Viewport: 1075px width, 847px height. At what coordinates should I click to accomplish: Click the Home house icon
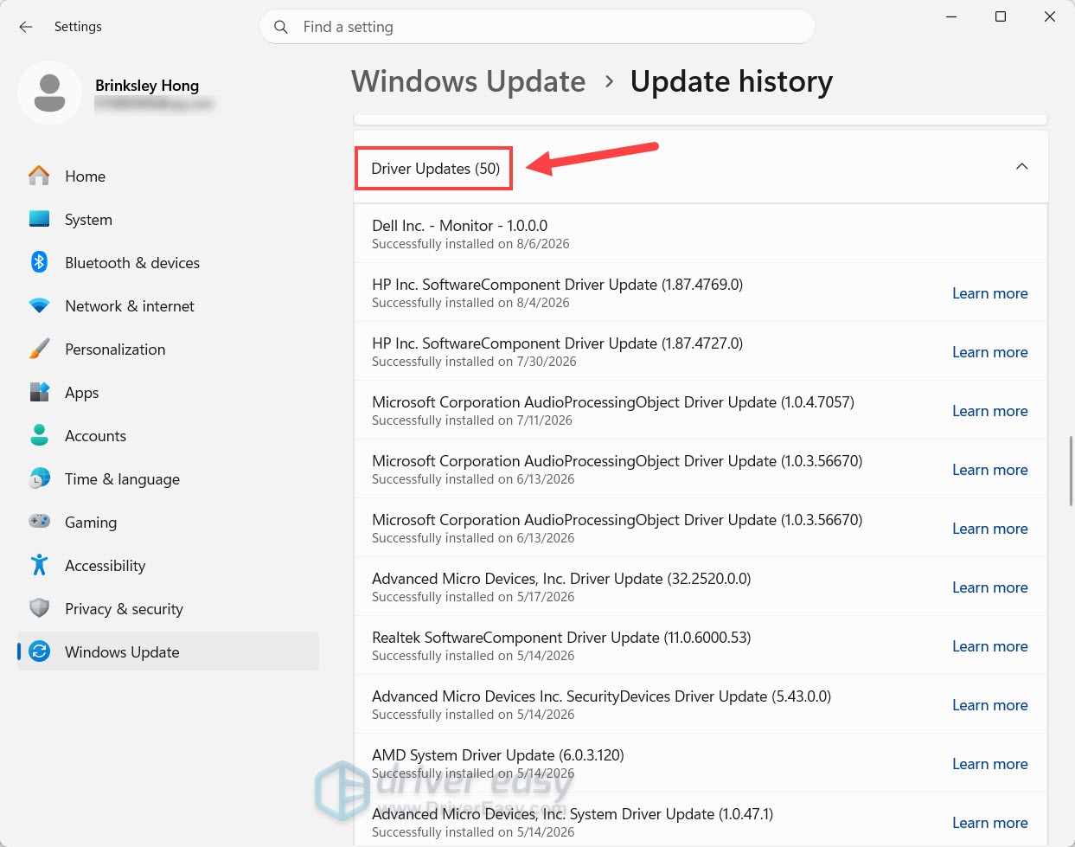39,176
